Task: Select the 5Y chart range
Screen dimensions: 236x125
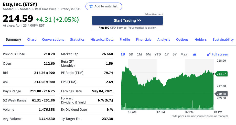Action: [175, 54]
